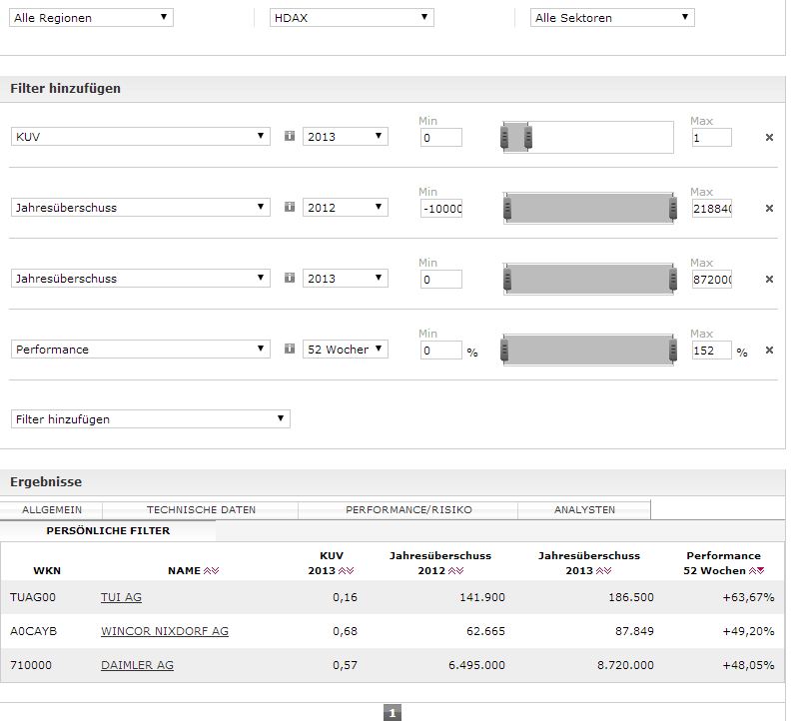The image size is (792, 721).
Task: Open the HDAX index dropdown
Action: [352, 18]
